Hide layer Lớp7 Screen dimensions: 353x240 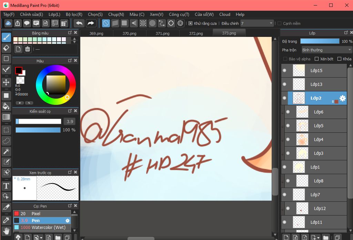click(284, 194)
